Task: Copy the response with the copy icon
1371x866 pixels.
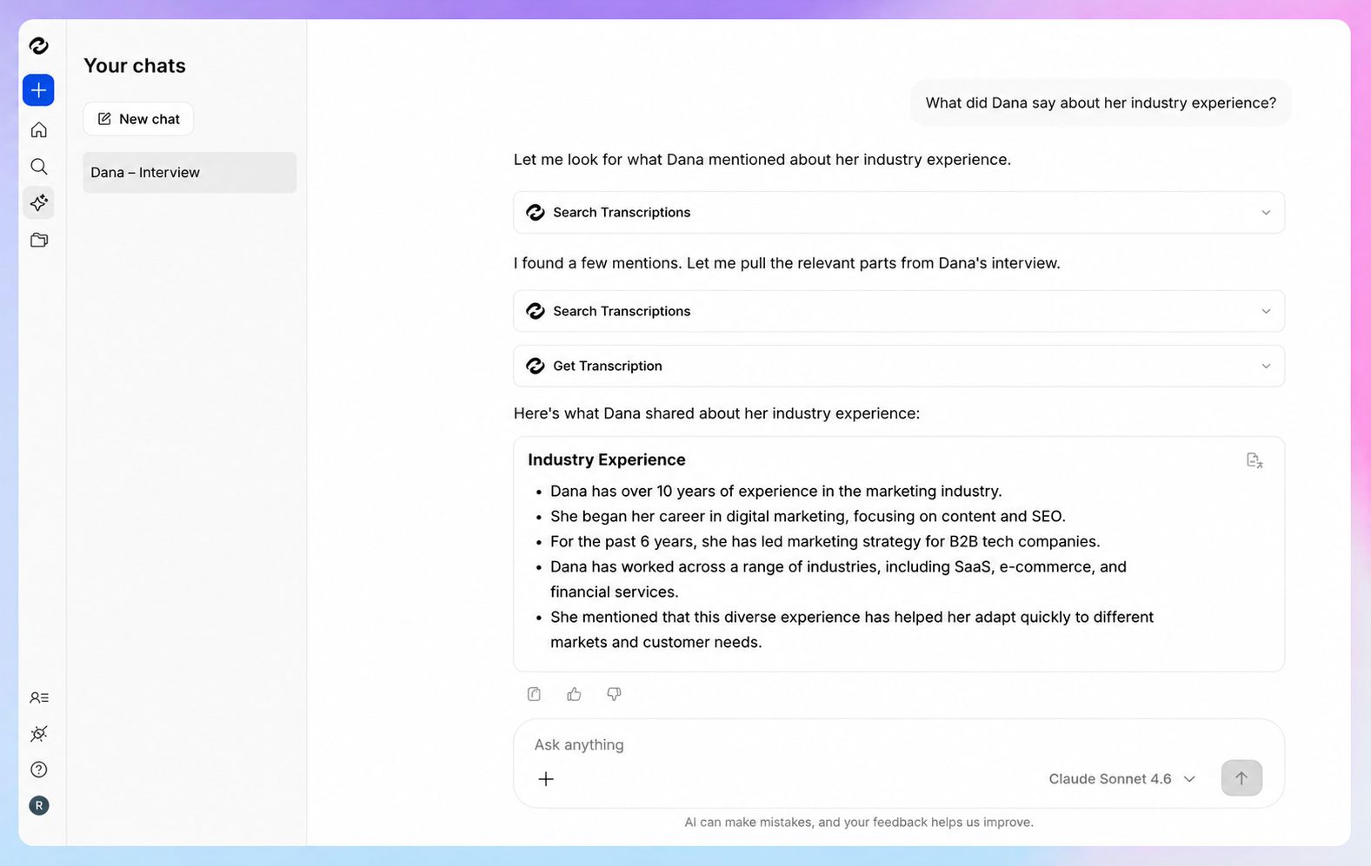Action: [534, 694]
